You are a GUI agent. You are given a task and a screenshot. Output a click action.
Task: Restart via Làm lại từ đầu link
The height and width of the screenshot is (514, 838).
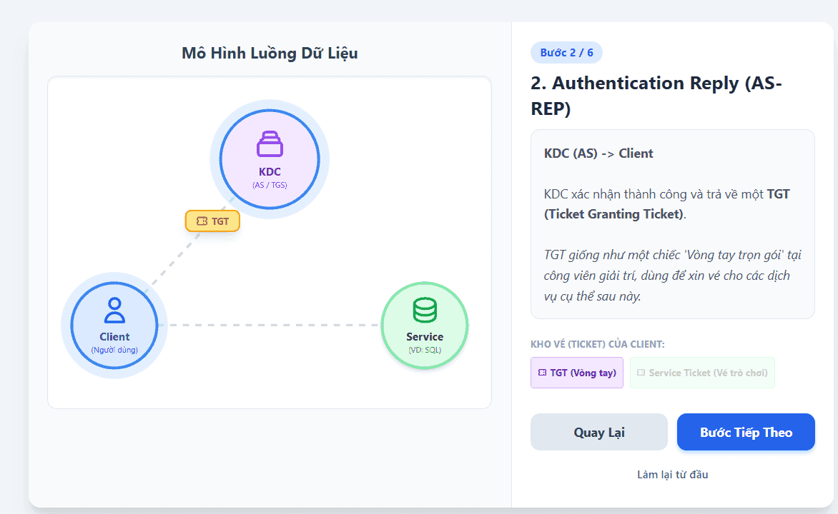pos(672,475)
